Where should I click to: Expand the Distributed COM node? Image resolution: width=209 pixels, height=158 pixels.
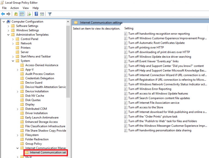[17, 109]
